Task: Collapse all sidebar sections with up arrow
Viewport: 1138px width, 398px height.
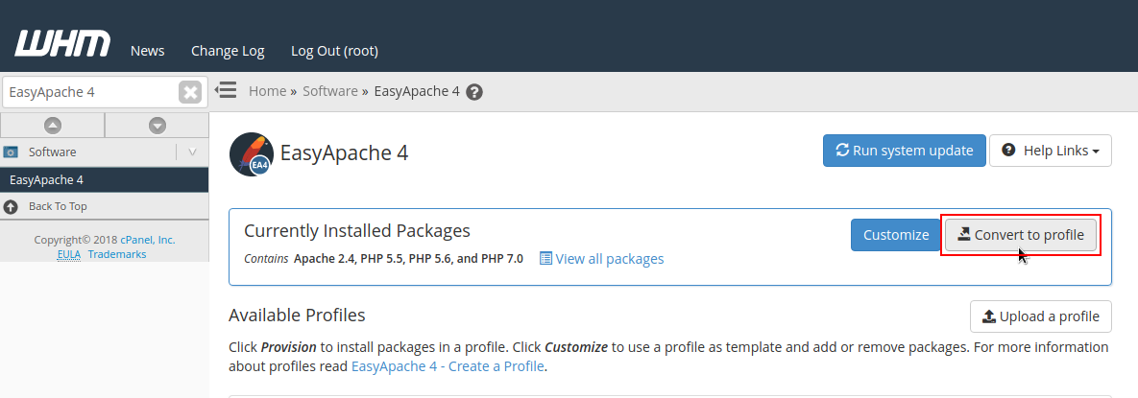Action: pos(52,125)
